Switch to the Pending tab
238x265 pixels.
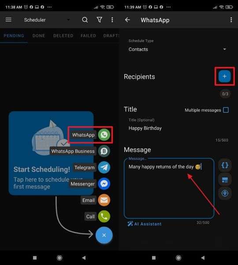click(x=14, y=36)
